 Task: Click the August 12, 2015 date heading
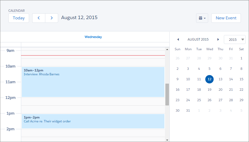point(79,18)
